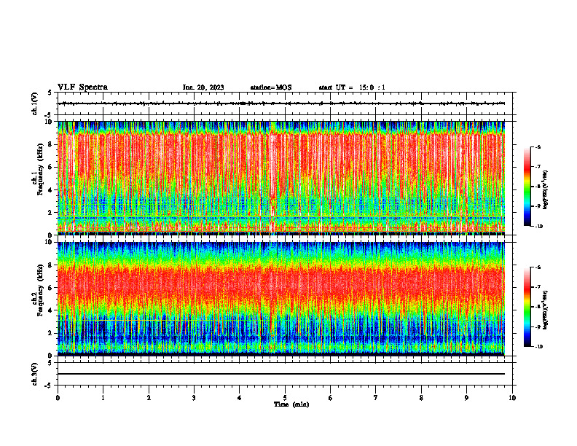Screen dimensions: 577x446
Task: Click the ch.1 voltage waveform strip
Action: tap(281, 103)
